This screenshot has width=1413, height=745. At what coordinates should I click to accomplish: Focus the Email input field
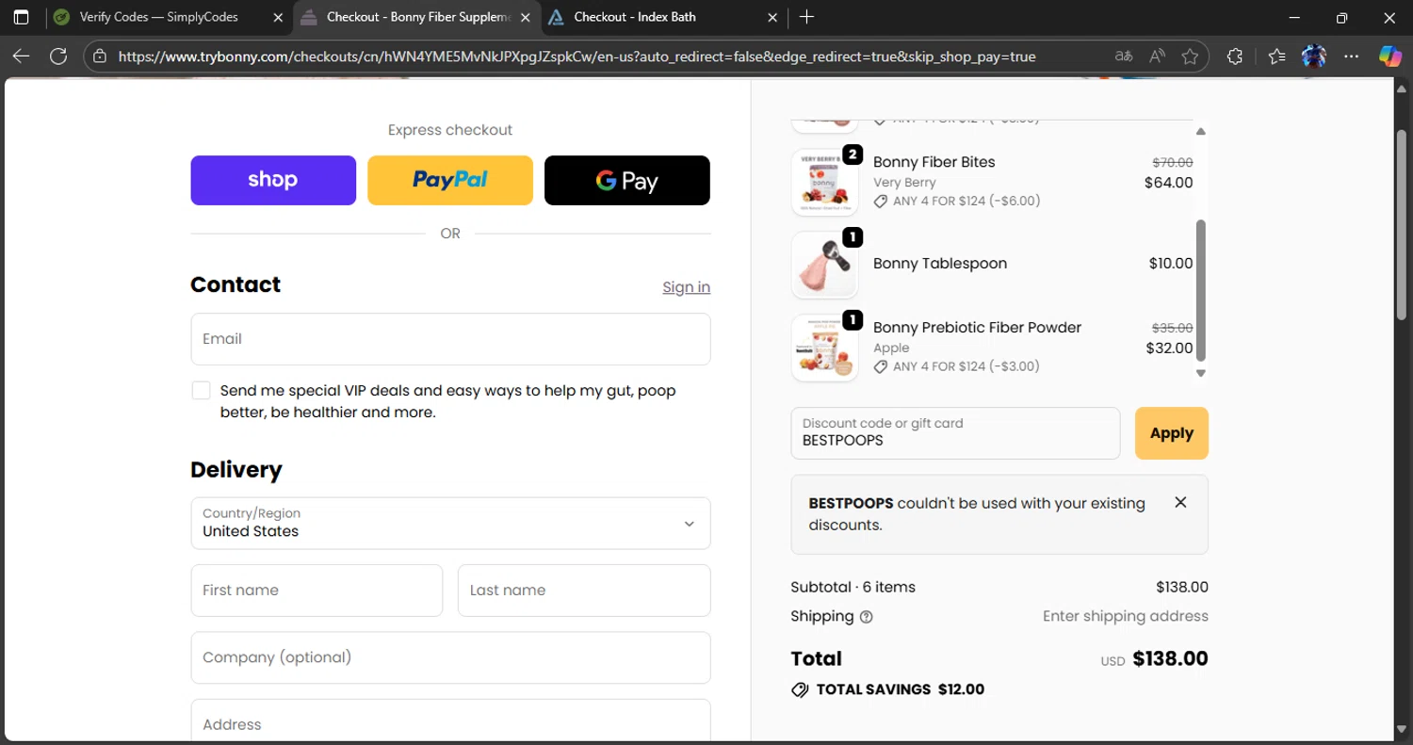pyautogui.click(x=450, y=339)
